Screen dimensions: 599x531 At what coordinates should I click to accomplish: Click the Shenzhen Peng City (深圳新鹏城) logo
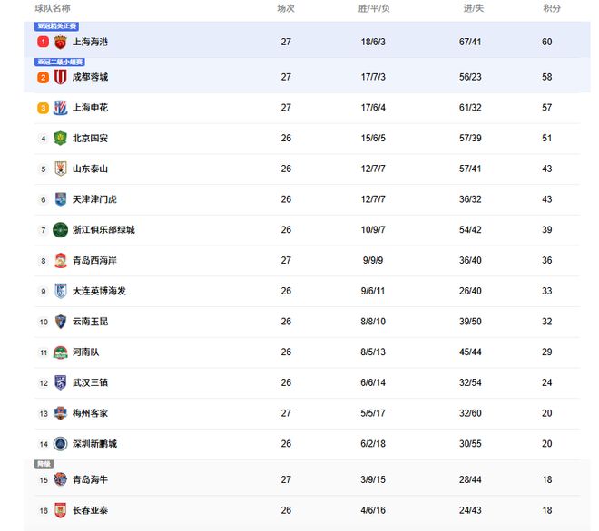pos(60,444)
